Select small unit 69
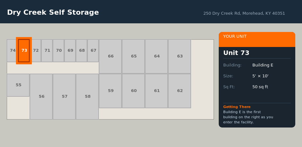Screen dimensions: 302x147 70,50
